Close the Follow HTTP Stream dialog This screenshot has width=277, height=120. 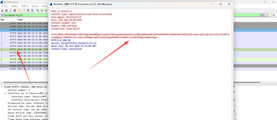[229, 4]
